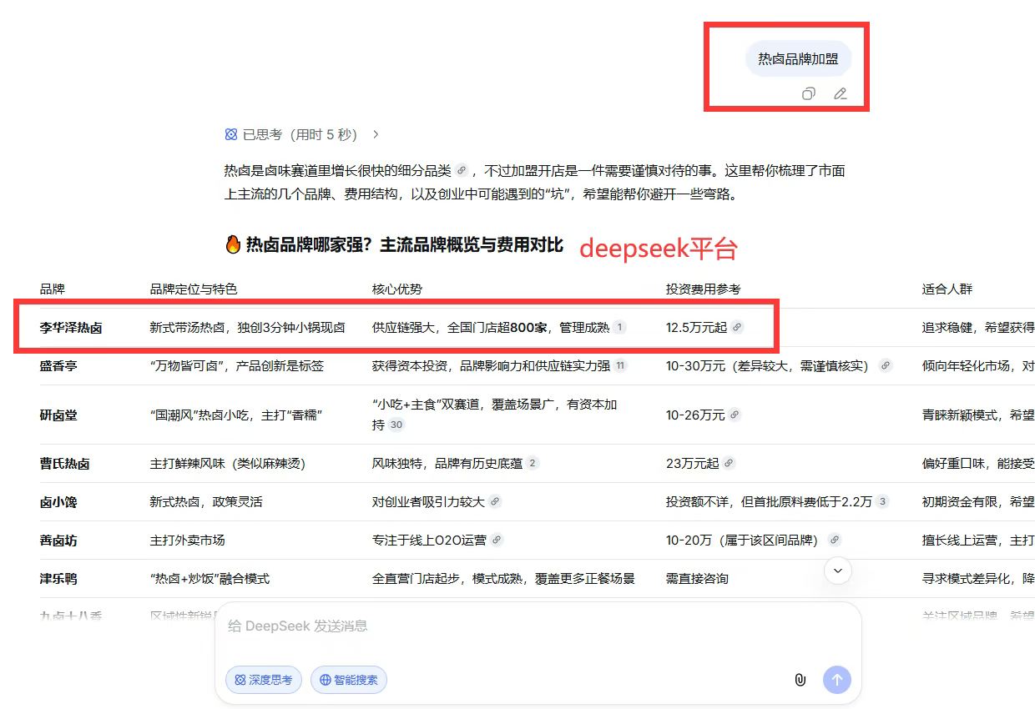Screen dimensions: 1035x709
Task: Open citation 1 in 李华泽热卤 row
Action: tap(619, 328)
